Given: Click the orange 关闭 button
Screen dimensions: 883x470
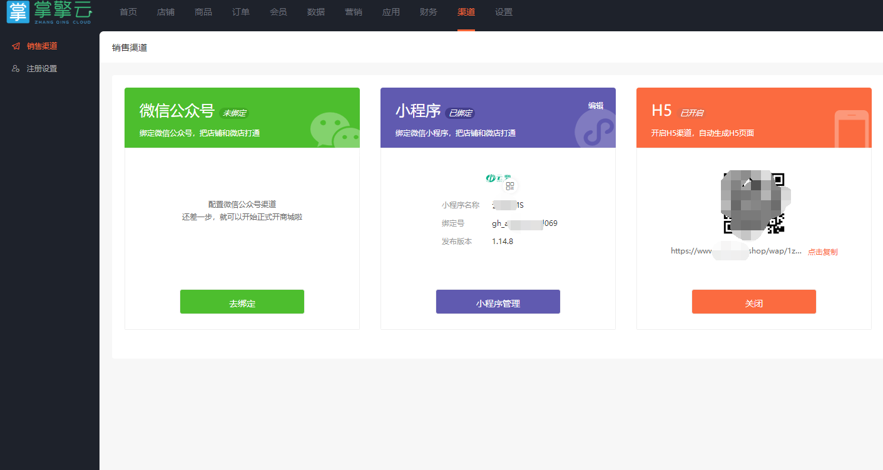Looking at the screenshot, I should (x=754, y=302).
